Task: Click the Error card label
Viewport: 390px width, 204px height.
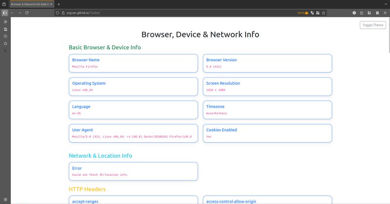Action: (x=77, y=168)
